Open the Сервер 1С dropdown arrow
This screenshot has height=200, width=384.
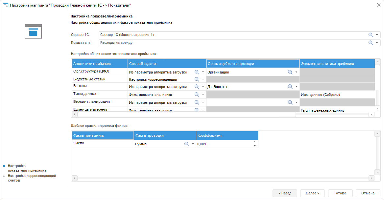tap(377, 35)
